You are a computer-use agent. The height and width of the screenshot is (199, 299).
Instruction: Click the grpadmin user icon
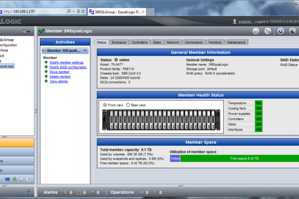click(x=235, y=21)
